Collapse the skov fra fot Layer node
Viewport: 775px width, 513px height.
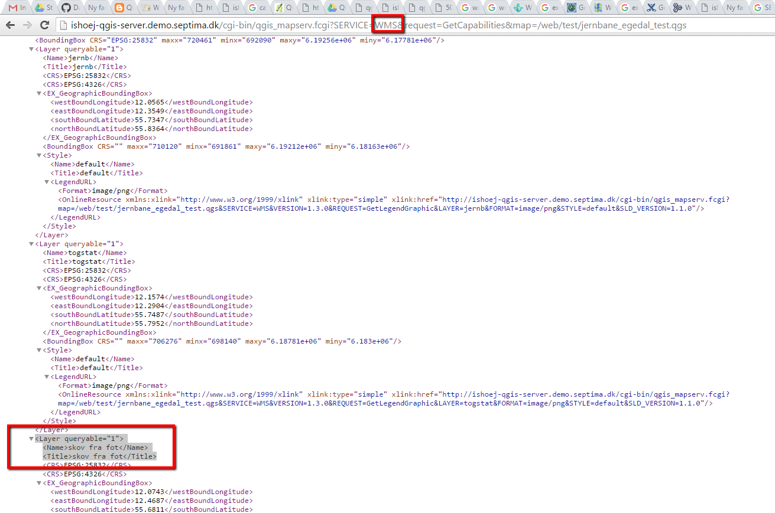(31, 439)
